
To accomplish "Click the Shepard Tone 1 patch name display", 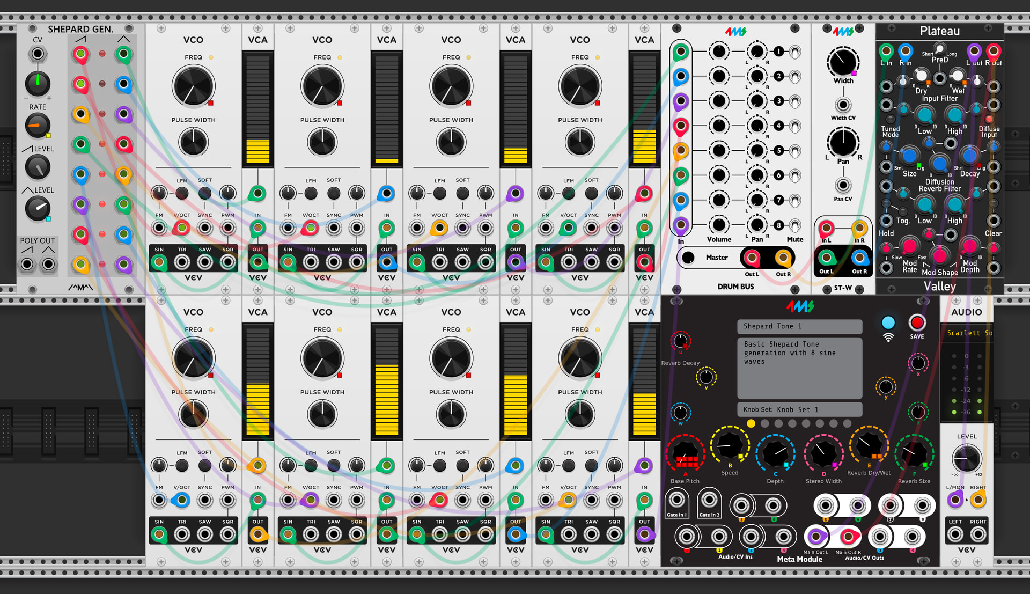I will [x=799, y=326].
